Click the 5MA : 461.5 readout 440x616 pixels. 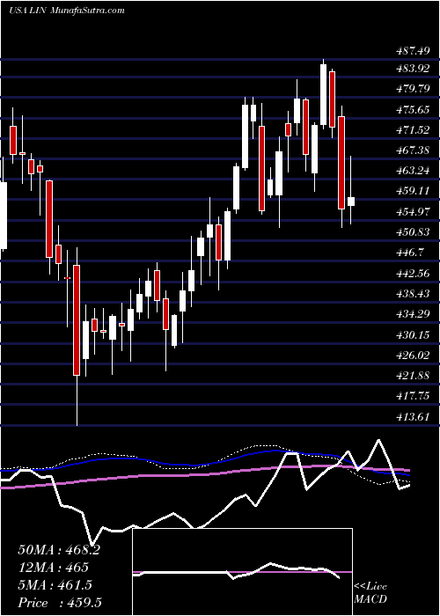point(55,585)
